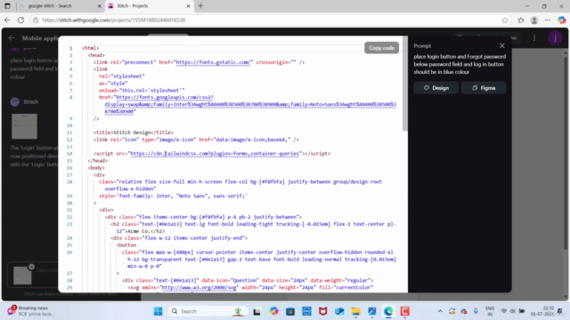Open Task View on taskbar
This screenshot has height=320, width=570.
(x=257, y=311)
